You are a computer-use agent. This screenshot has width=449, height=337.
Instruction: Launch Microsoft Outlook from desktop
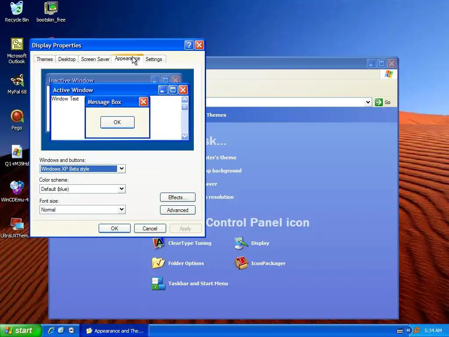[x=17, y=51]
